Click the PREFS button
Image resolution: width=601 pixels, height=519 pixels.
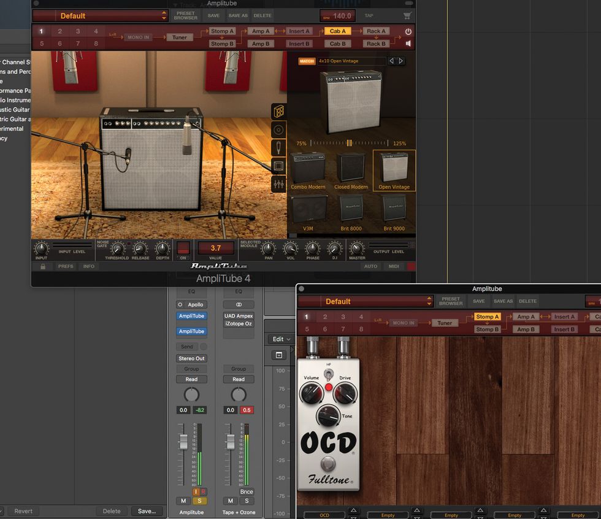pyautogui.click(x=66, y=266)
